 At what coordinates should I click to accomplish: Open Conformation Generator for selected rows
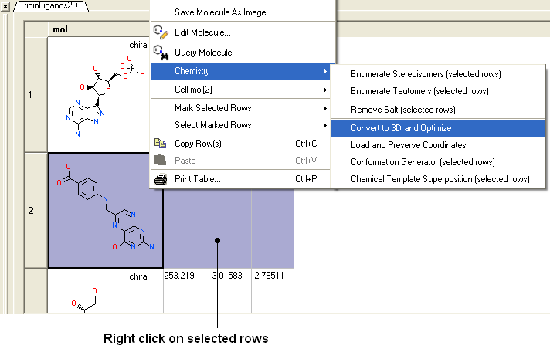click(x=422, y=162)
